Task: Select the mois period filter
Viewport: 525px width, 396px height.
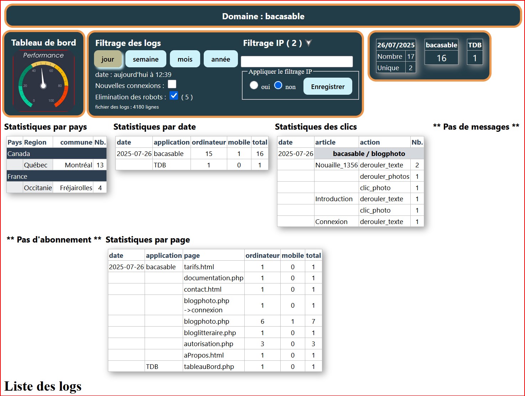Action: click(x=185, y=59)
